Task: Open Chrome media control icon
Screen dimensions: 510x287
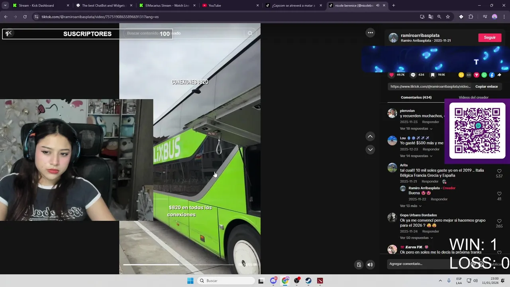Action: pyautogui.click(x=485, y=17)
